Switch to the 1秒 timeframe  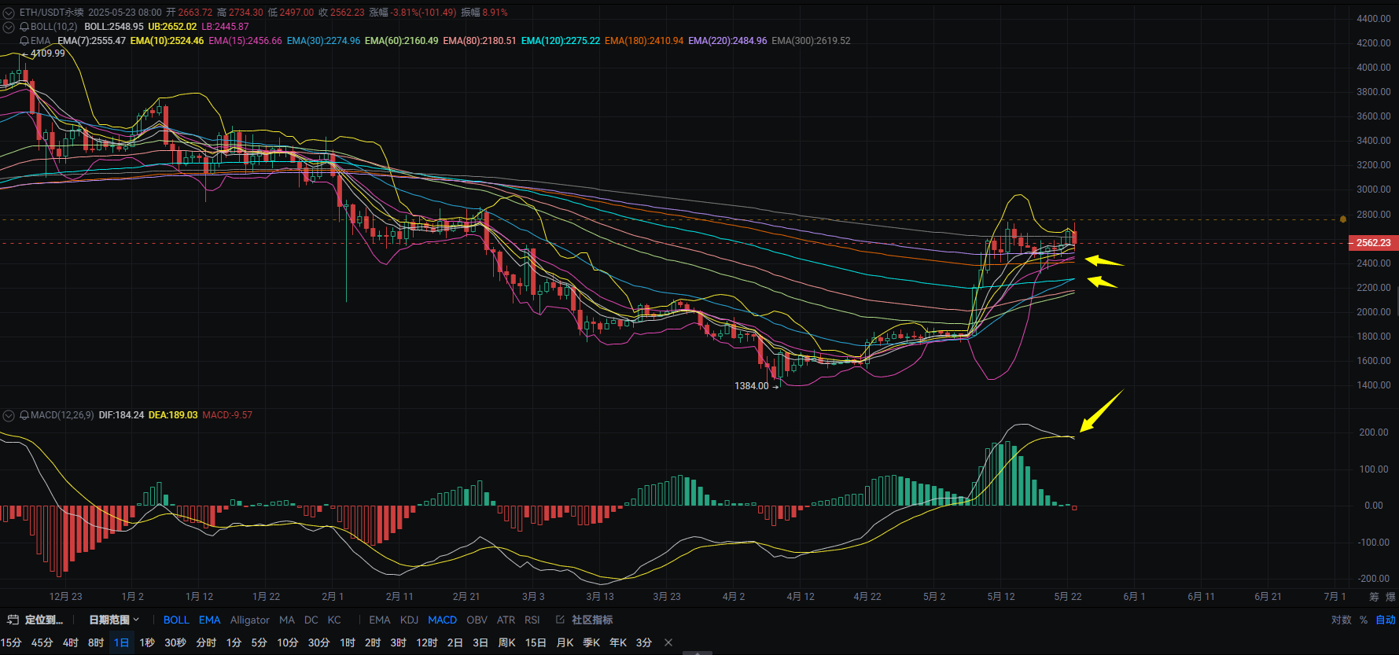point(147,642)
